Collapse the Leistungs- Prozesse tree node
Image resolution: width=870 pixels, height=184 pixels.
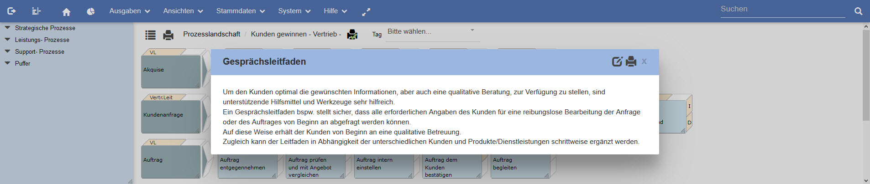click(x=7, y=40)
